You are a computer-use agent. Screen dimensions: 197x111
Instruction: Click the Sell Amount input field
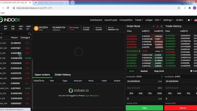pyautogui.click(x=181, y=88)
